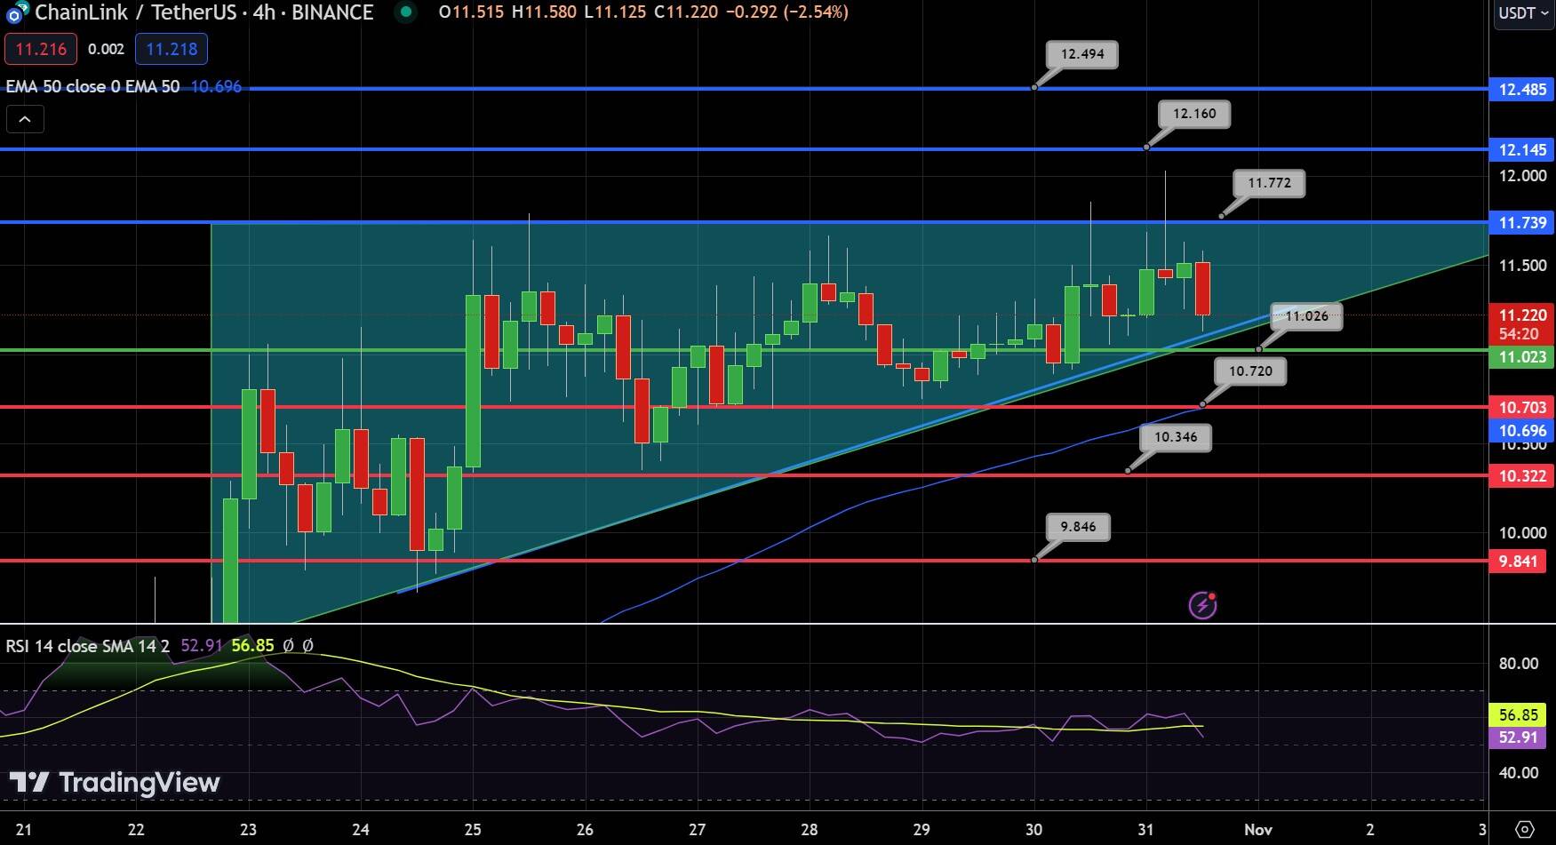Click the 28 date label on time axis

coord(809,830)
